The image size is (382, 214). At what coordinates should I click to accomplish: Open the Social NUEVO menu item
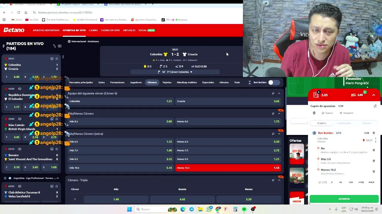pos(147,30)
